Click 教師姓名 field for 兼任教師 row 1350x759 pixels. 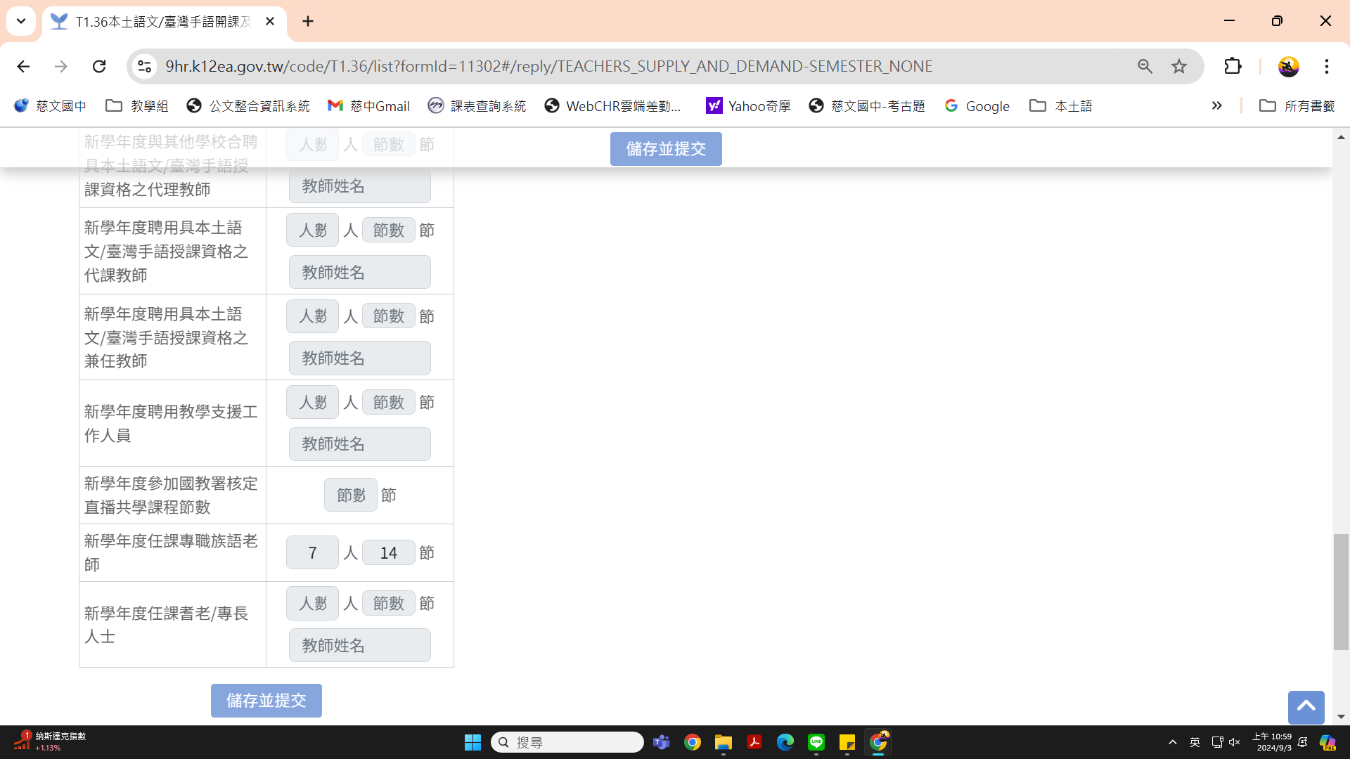360,358
